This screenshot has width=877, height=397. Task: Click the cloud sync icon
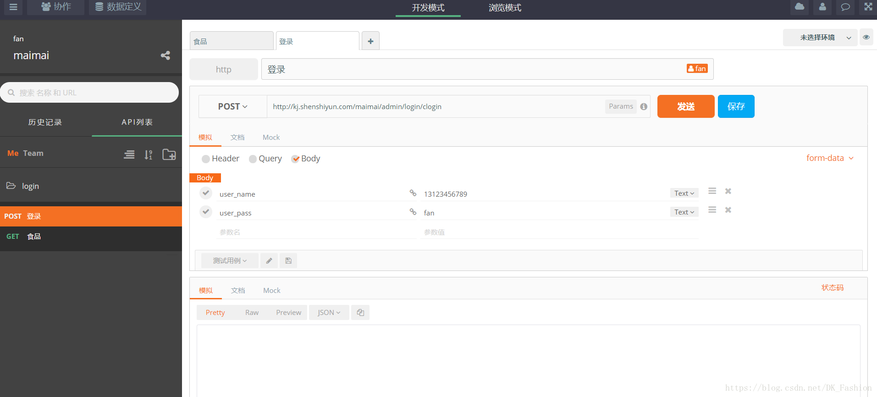pos(800,7)
